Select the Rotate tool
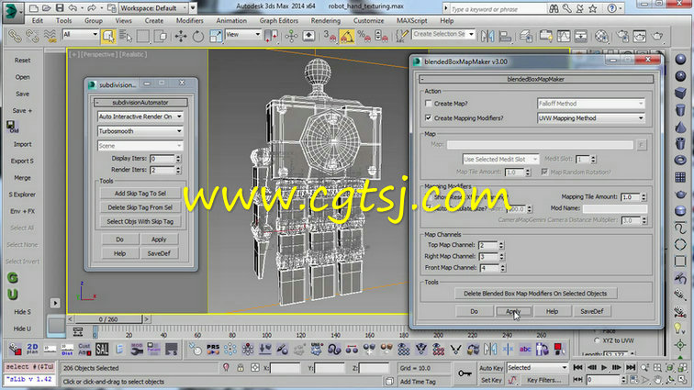Image resolution: width=694 pixels, height=390 pixels. 198,36
